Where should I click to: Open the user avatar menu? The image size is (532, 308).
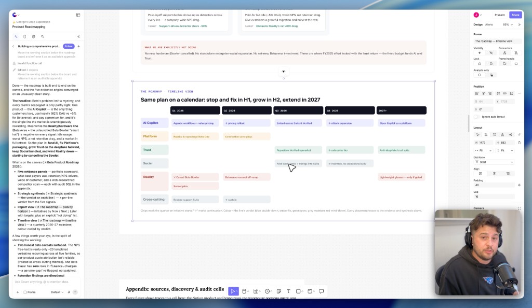pos(477,15)
